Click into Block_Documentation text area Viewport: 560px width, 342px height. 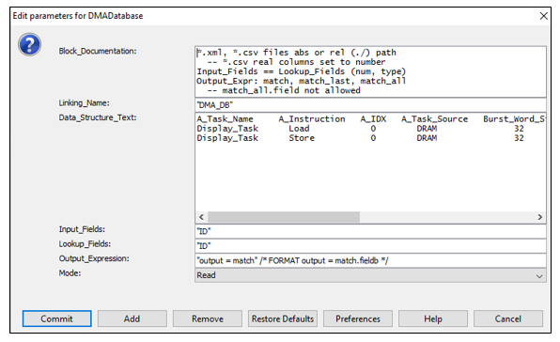370,71
